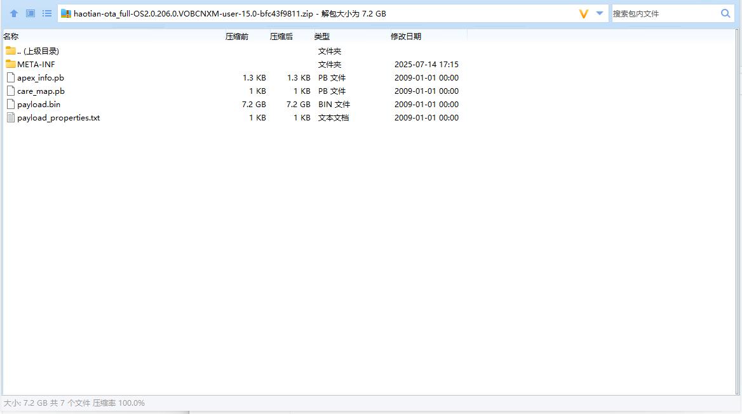Click the status bar size summary text

(74, 403)
